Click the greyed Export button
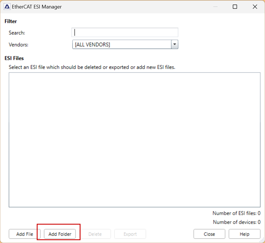The height and width of the screenshot is (243, 265). (130, 234)
